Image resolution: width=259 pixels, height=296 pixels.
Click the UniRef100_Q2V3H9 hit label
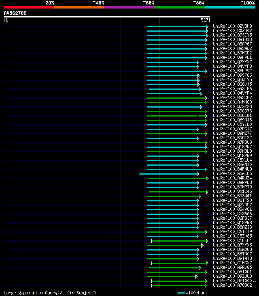(232, 26)
